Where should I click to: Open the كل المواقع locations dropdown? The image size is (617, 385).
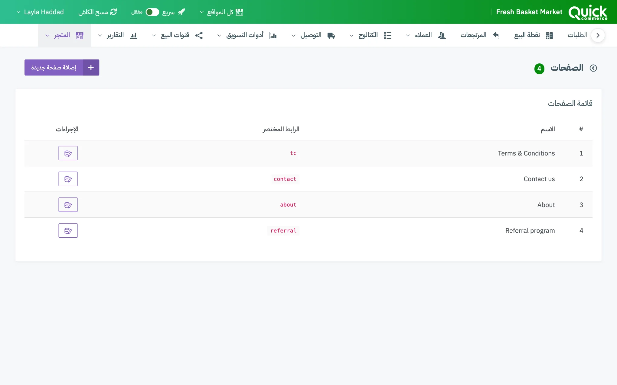[221, 12]
